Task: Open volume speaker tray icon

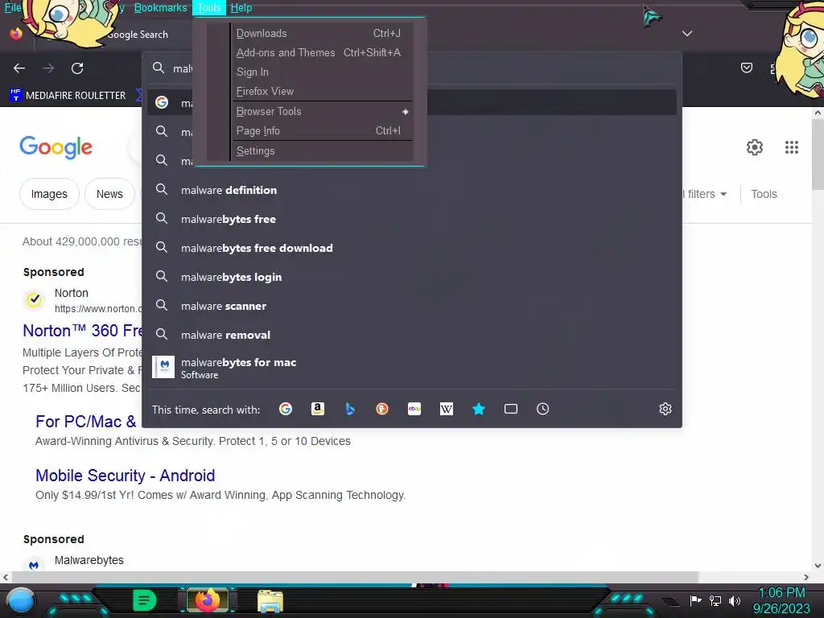Action: tap(735, 600)
